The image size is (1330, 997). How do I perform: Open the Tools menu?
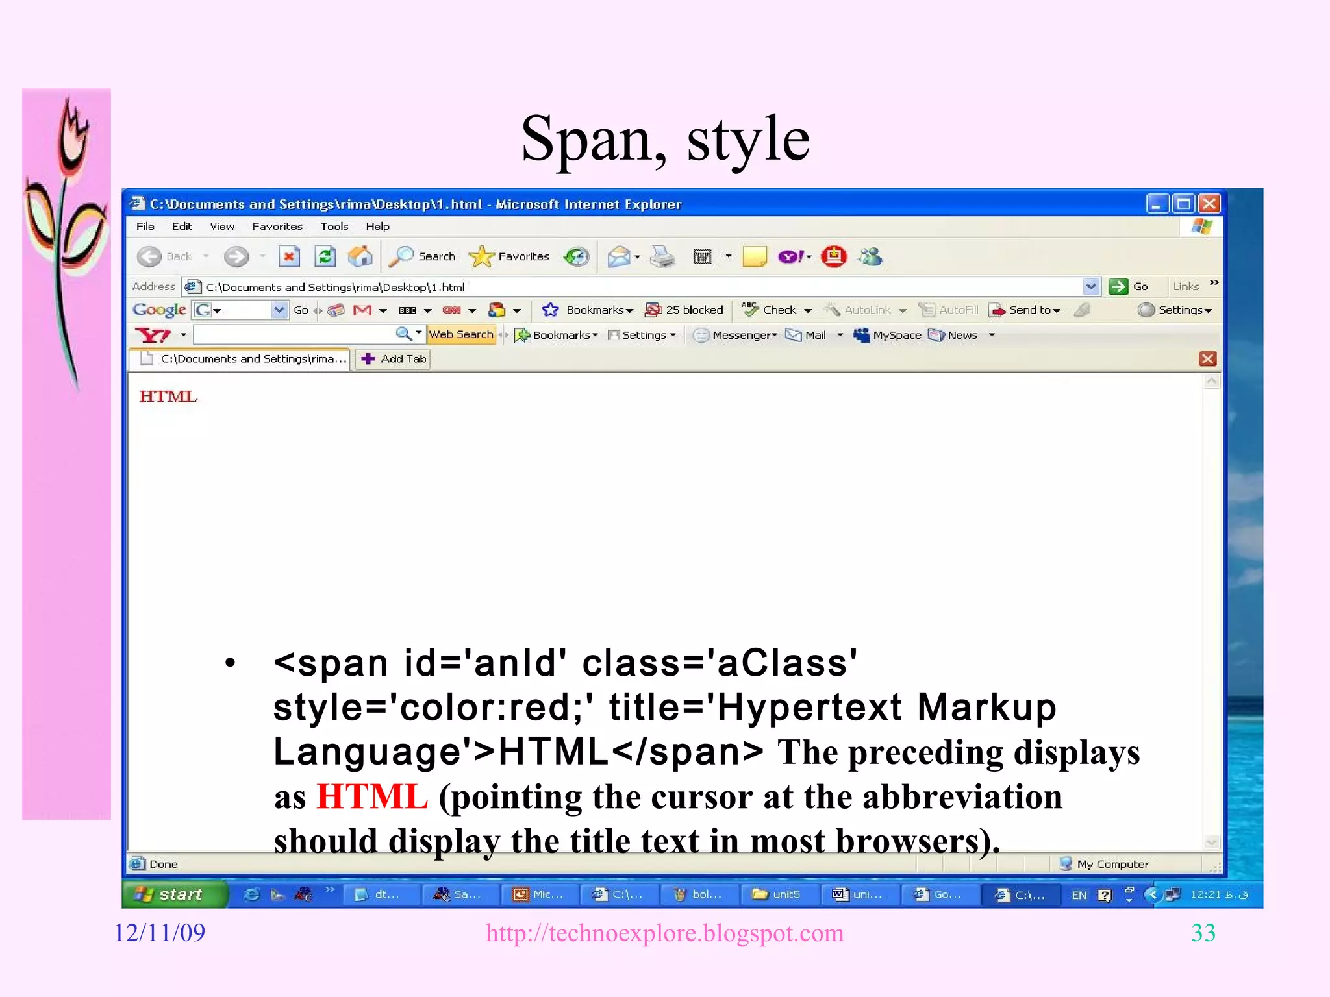click(334, 227)
